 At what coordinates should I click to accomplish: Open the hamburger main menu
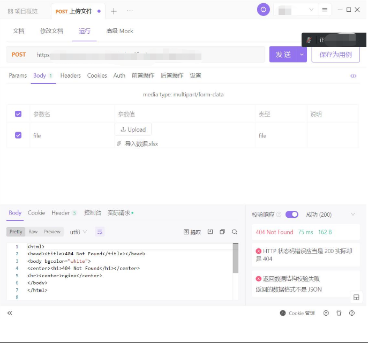click(x=325, y=10)
